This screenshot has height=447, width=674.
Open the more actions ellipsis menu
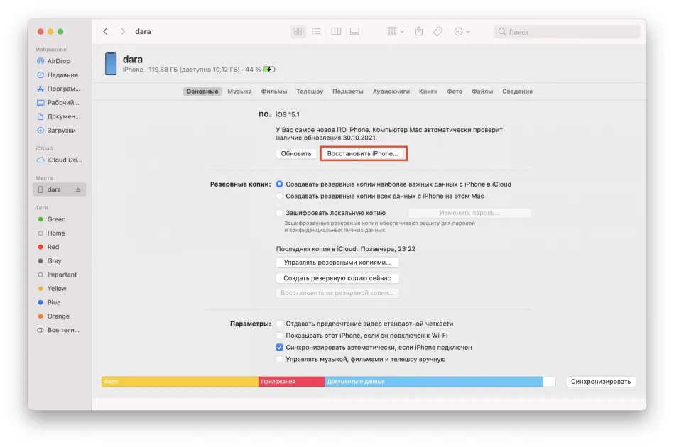coord(462,31)
